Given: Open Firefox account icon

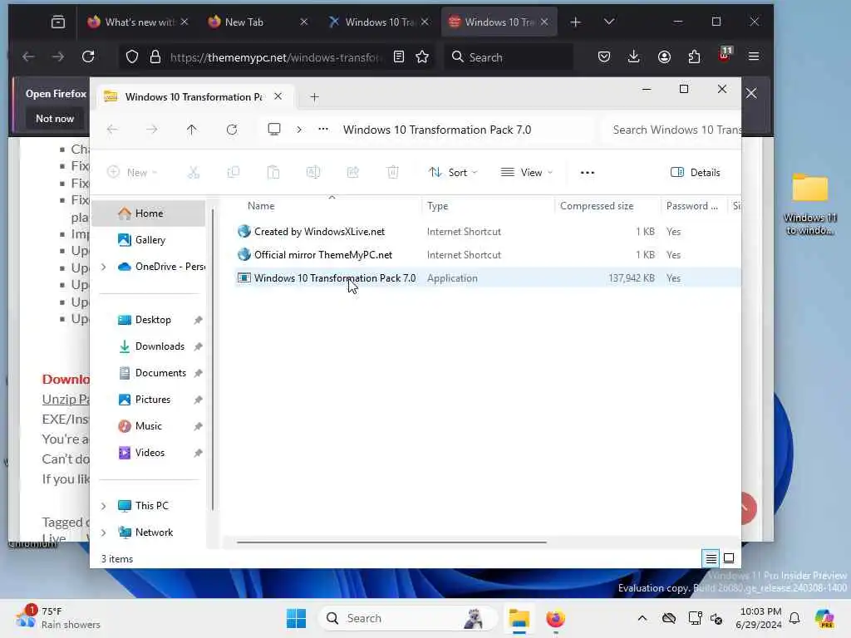Looking at the screenshot, I should pos(664,56).
